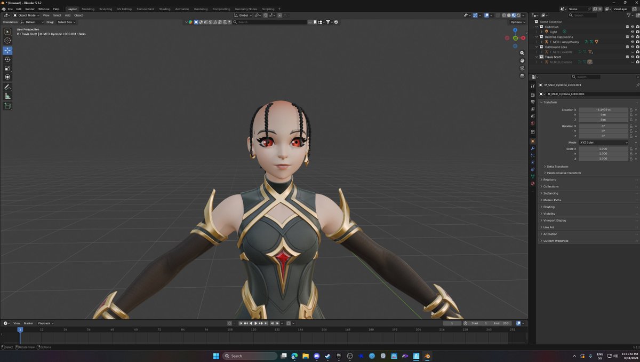This screenshot has width=640, height=362.
Task: Activate the Scale tool
Action: (7, 68)
